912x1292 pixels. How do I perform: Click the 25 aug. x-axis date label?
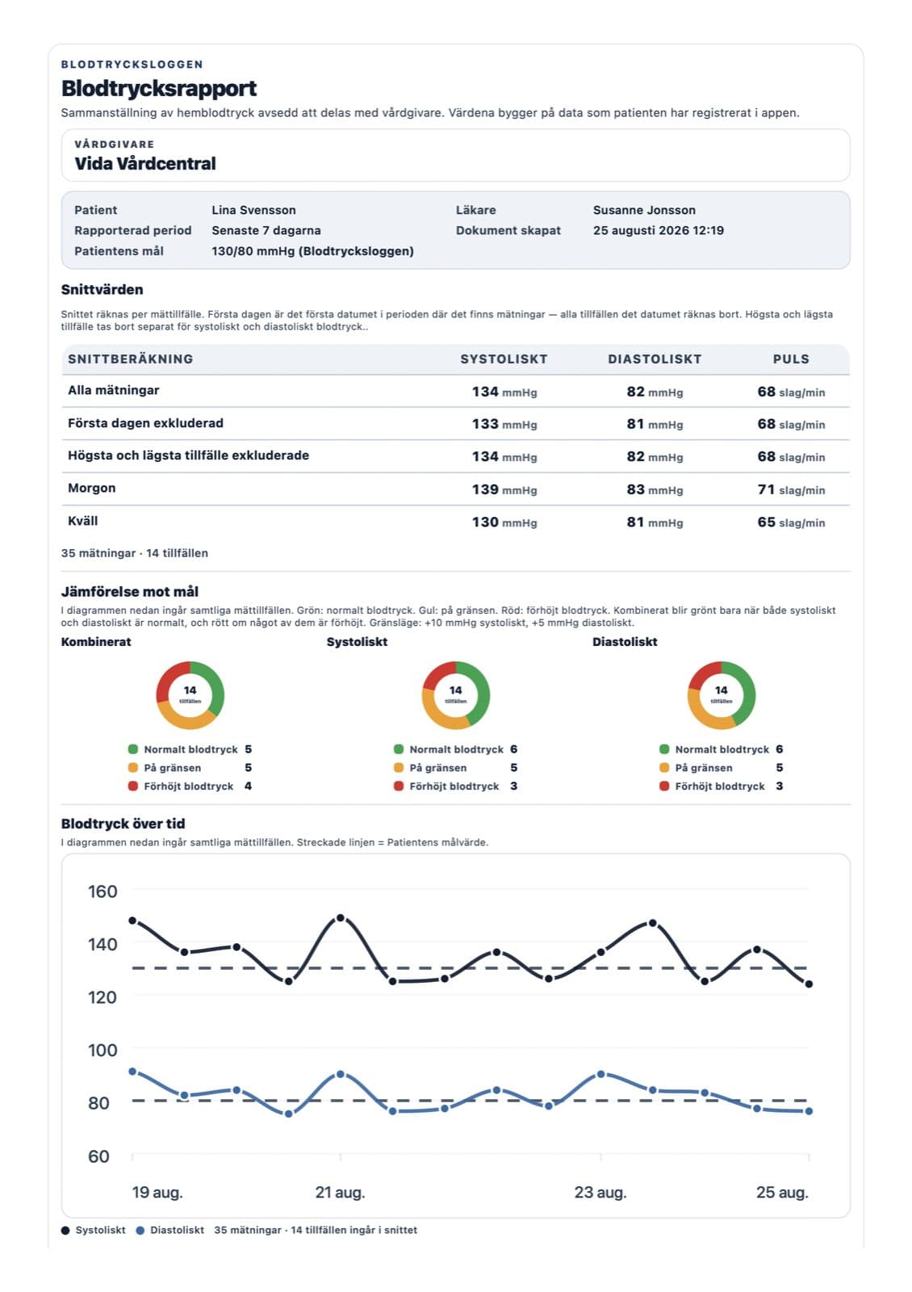pos(782,1192)
